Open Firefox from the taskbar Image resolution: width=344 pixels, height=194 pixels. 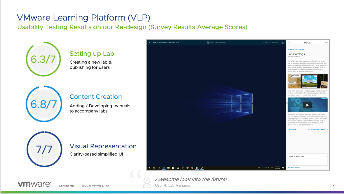[192, 167]
